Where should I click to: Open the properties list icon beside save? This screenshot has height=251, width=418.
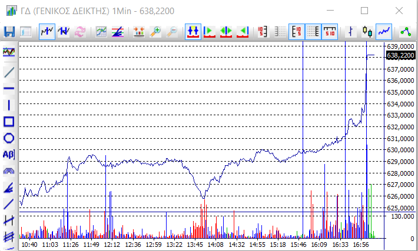coord(26,32)
